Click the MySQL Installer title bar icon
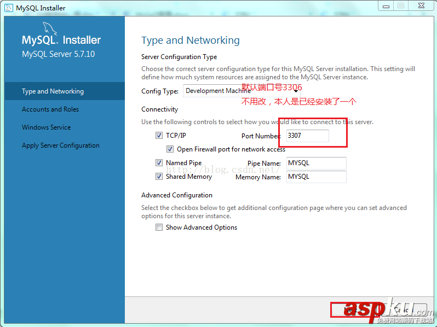This screenshot has width=437, height=327. (x=9, y=8)
